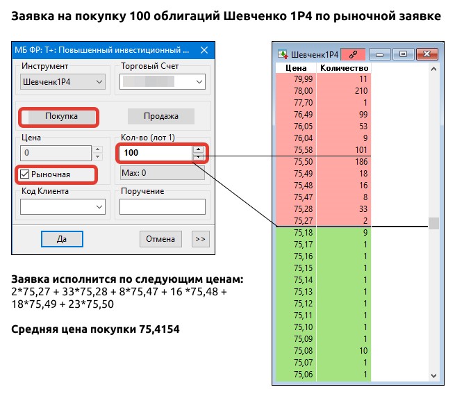Click the order book window icon beside Шевченк1Р4
The image size is (455, 394).
click(283, 54)
